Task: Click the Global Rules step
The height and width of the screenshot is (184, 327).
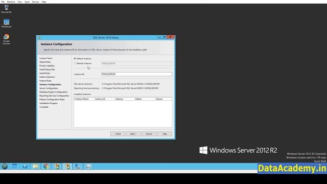Action: tap(45, 62)
